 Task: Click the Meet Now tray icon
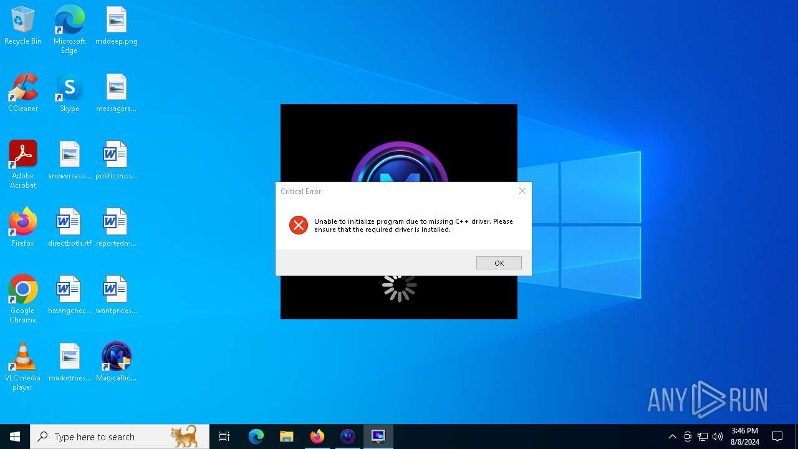pos(688,437)
